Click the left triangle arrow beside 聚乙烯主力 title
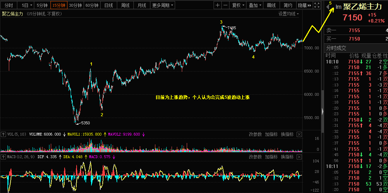 tap(328, 7)
